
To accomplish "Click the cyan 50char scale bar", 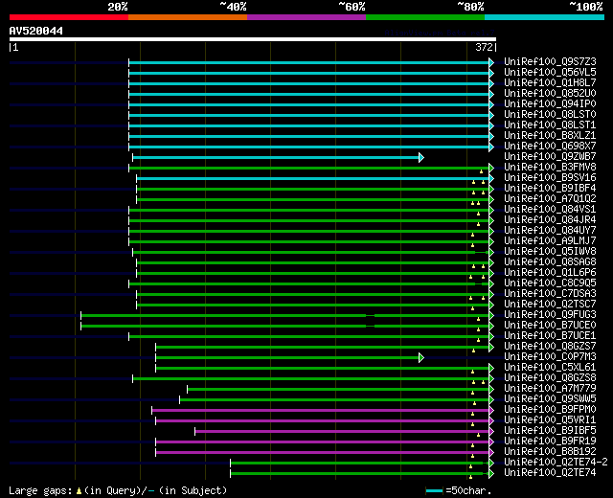I will click(x=434, y=490).
